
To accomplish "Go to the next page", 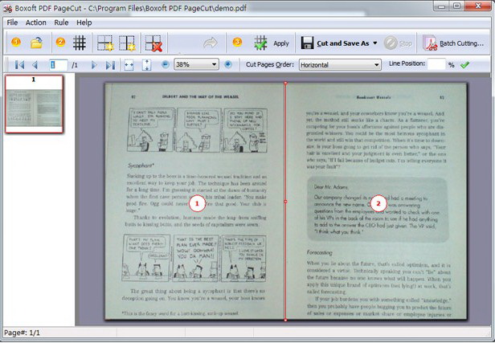I will point(94,65).
